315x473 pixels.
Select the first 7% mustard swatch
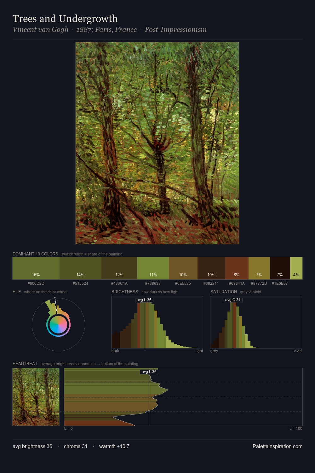259,268
